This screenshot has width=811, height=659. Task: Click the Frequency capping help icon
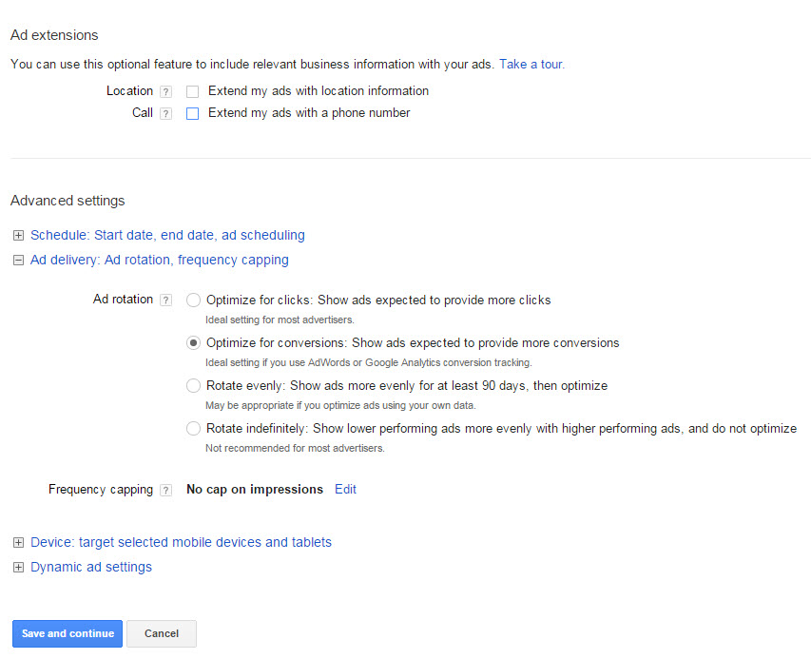[165, 491]
